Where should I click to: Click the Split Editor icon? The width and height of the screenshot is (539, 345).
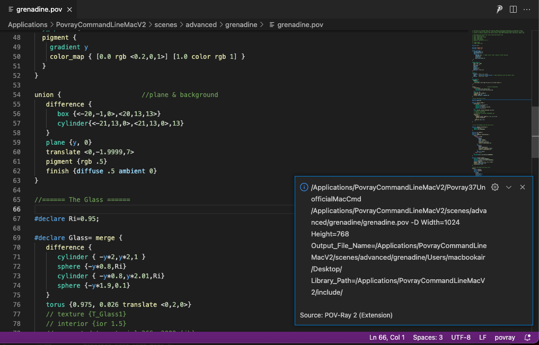click(513, 10)
